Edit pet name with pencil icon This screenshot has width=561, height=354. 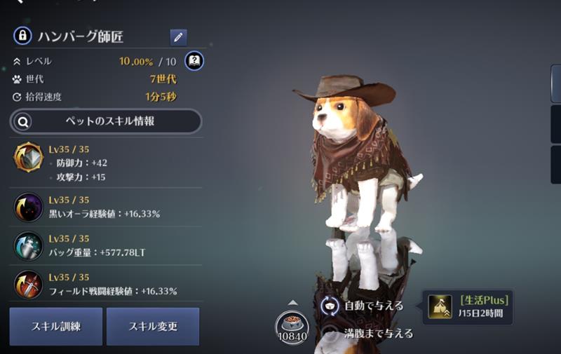point(178,37)
